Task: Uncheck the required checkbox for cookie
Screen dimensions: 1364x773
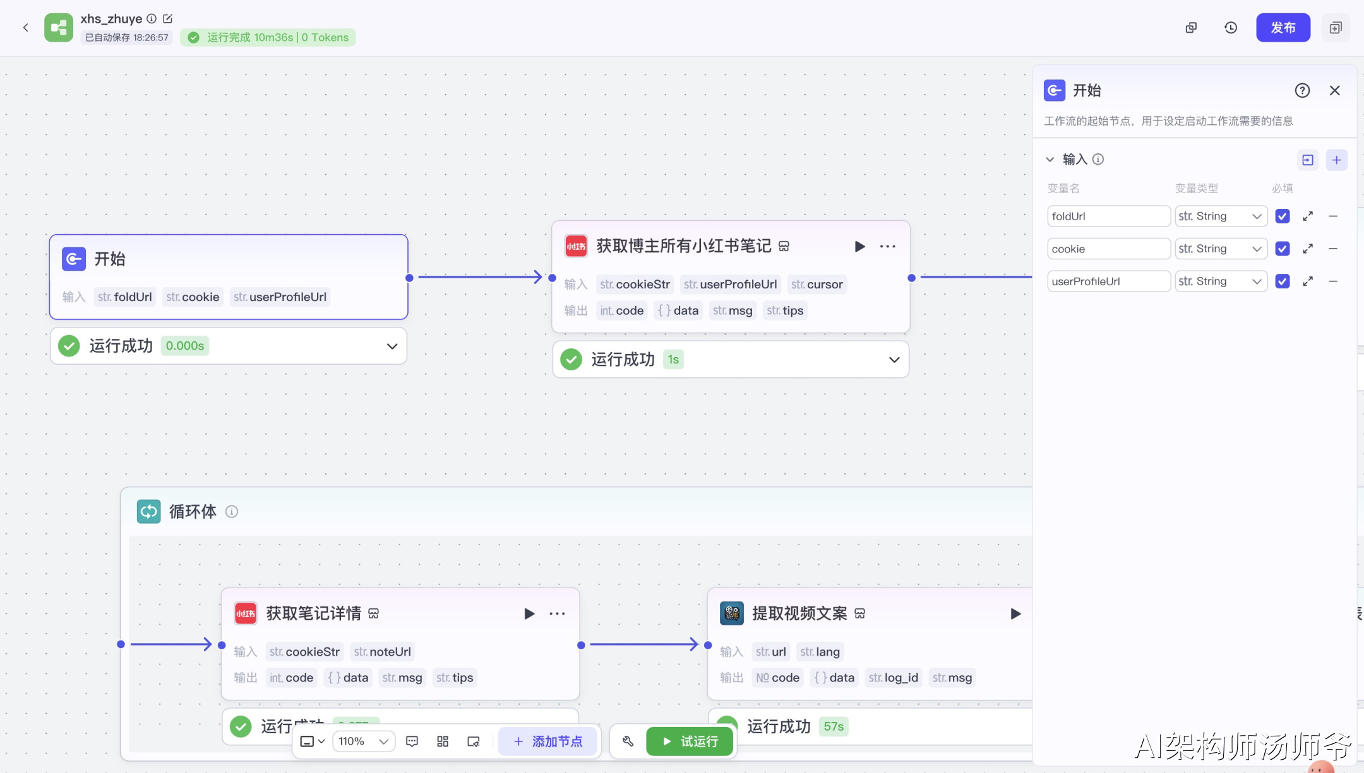Action: click(1282, 249)
